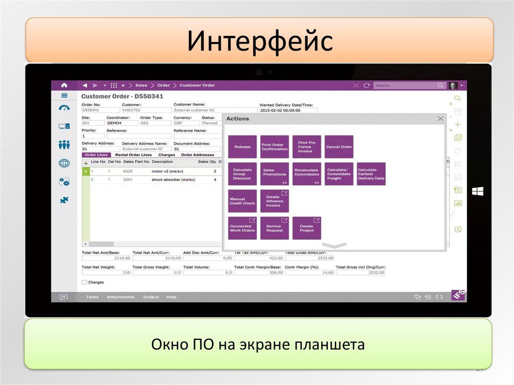This screenshot has width=514, height=385.
Task: Open the navigation history dropdown arrow
Action: coord(104,85)
